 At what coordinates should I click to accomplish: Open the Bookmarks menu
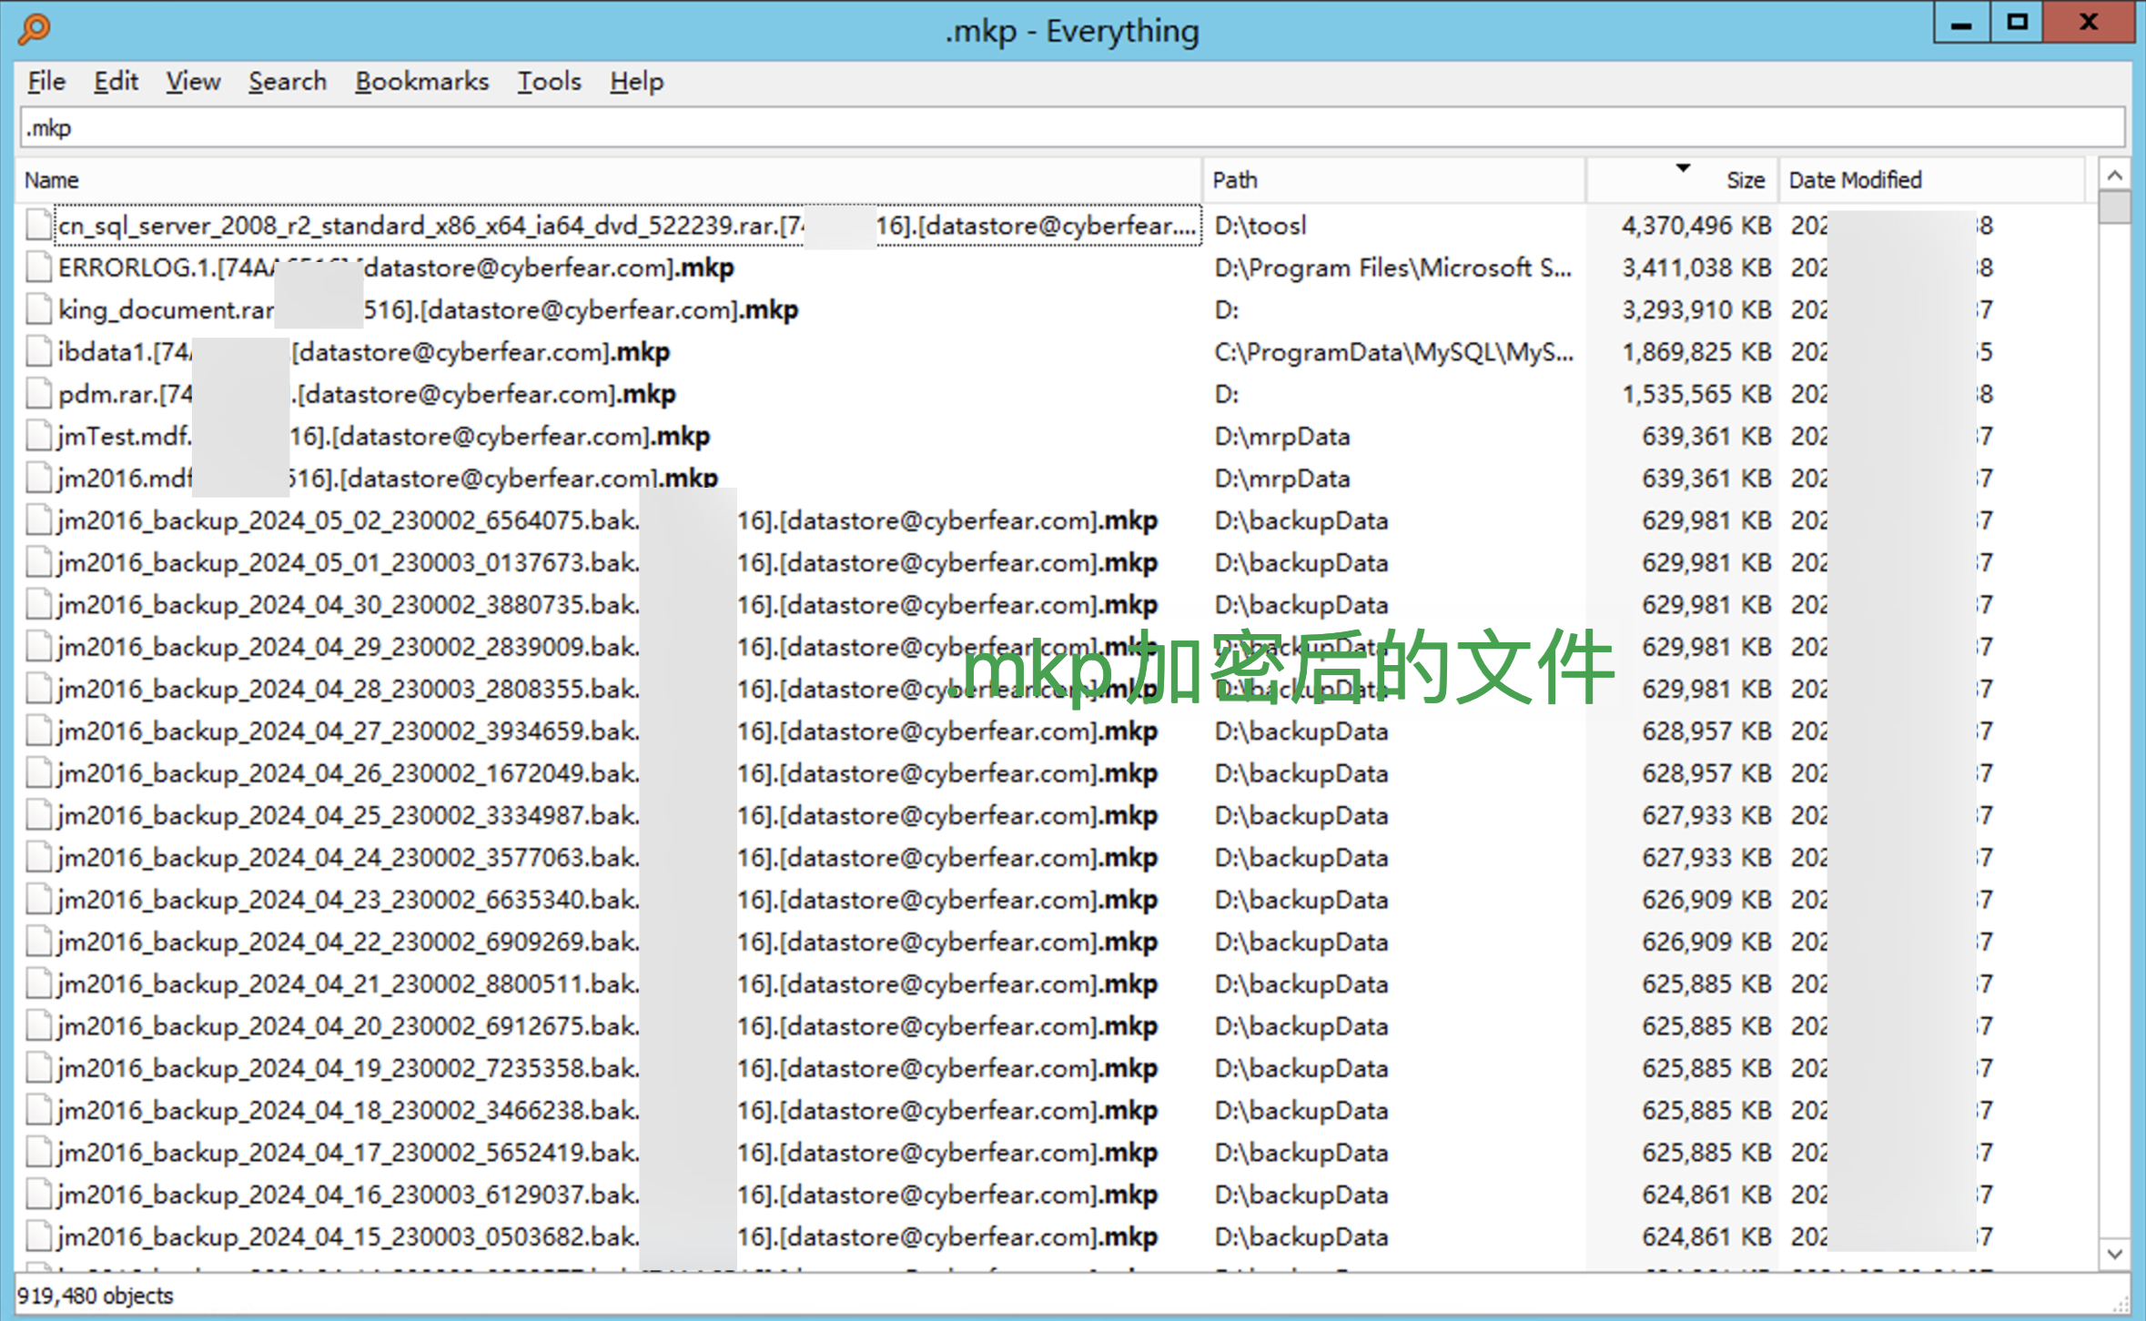pyautogui.click(x=421, y=82)
